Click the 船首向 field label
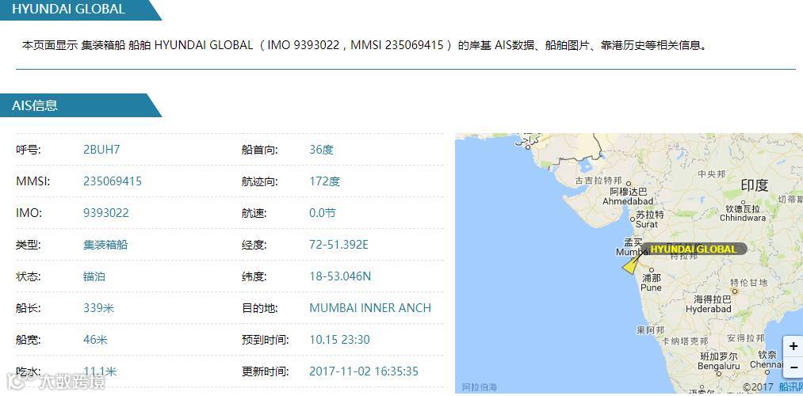 [x=260, y=150]
